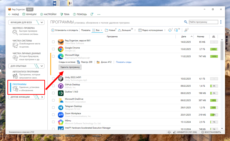Select the Outline 1.14.0 row
This screenshot has height=141, width=230.
pos(135,93)
